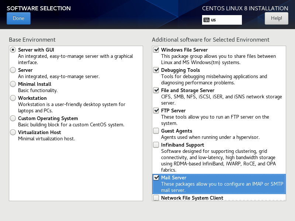The width and height of the screenshot is (295, 221).
Task: Uncheck the Windows File Server checkbox
Action: [156, 50]
